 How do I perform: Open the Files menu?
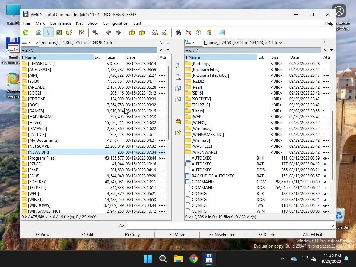(x=26, y=23)
